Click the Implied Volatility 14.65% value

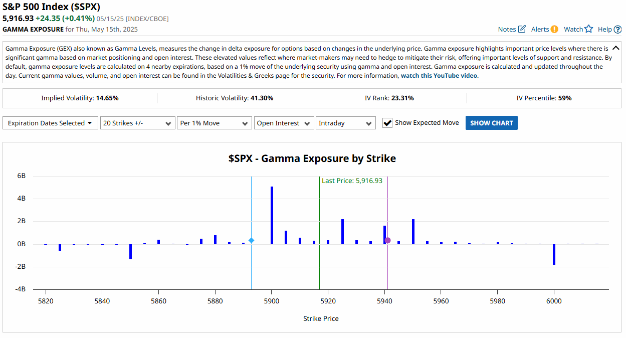click(x=107, y=98)
